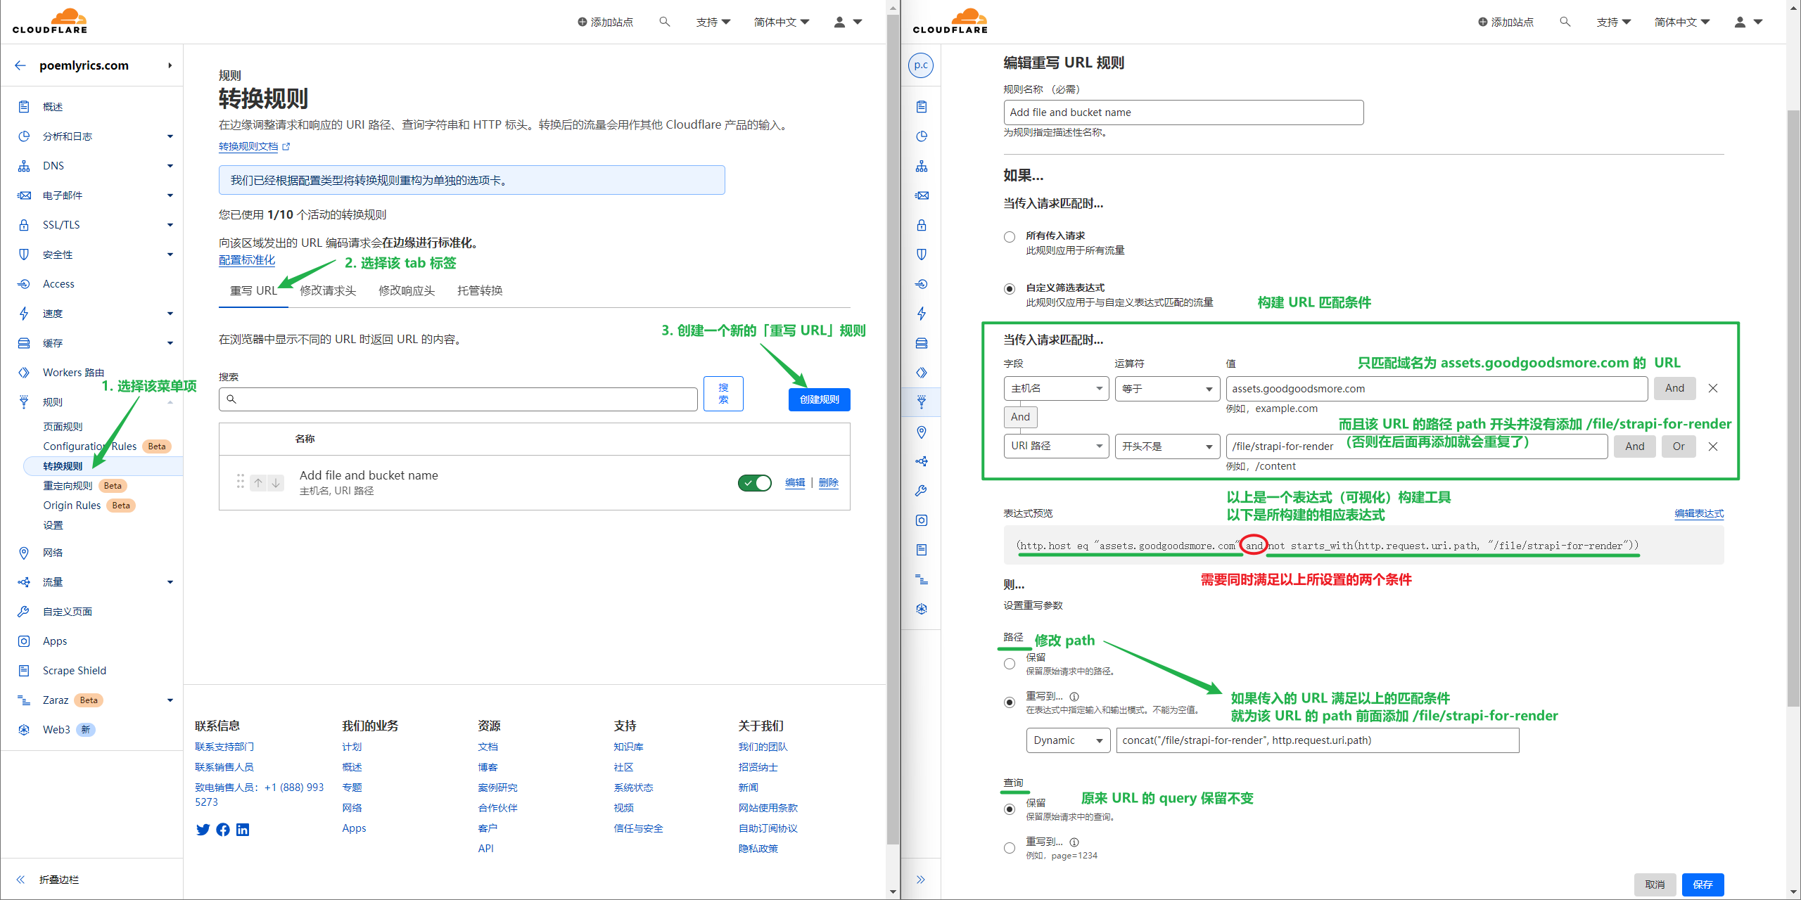Image resolution: width=1801 pixels, height=900 pixels.
Task: Click the 规则名称 input field
Action: point(1183,112)
